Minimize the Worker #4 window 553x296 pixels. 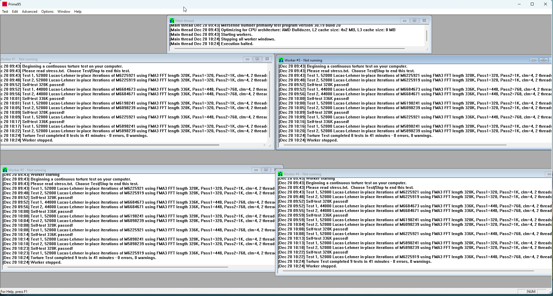click(549, 174)
